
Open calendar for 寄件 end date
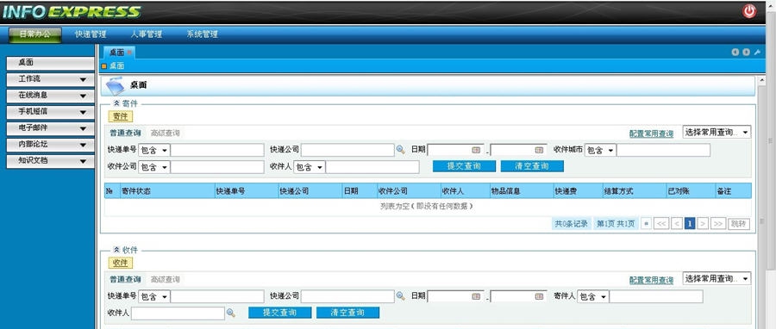pos(539,150)
